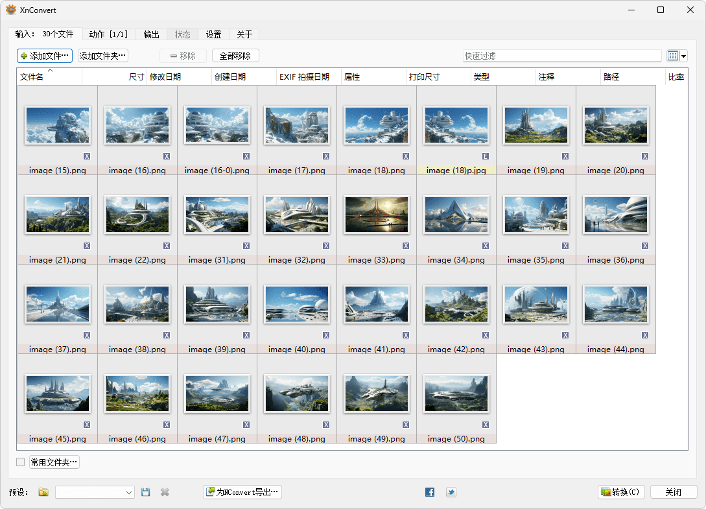
Task: Click the red minus Remove icon
Action: pos(172,56)
